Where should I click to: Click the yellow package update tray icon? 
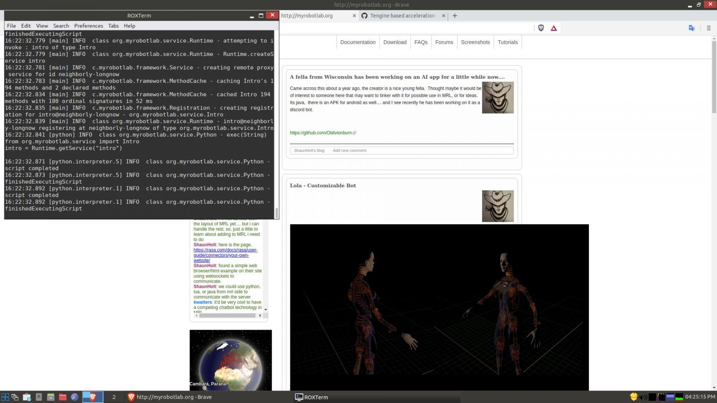pos(634,397)
